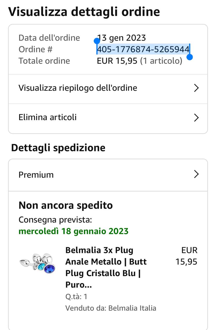This screenshot has height=330, width=216.
Task: Open the Belmalia 3x Plug product title
Action: [106, 268]
